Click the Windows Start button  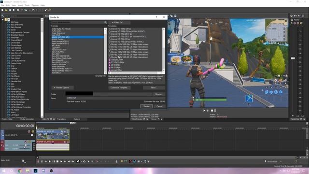tap(3, 171)
